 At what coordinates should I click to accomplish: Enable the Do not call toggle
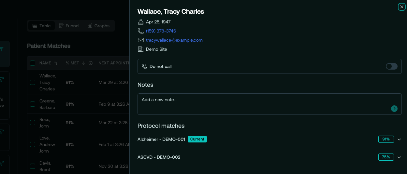tap(391, 66)
